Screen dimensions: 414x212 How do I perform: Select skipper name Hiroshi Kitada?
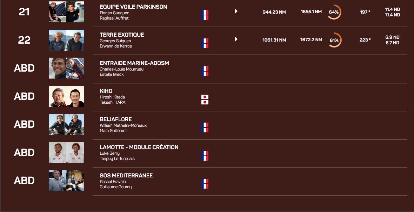(x=112, y=97)
